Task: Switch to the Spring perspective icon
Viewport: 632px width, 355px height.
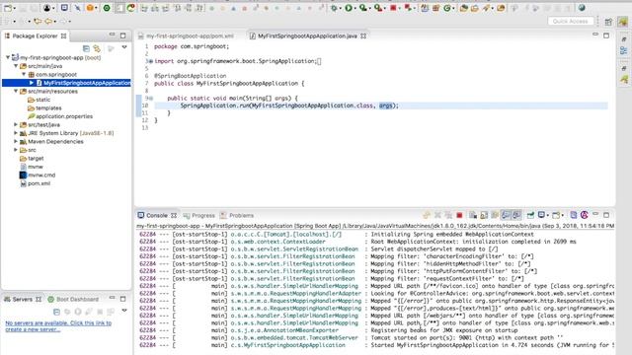Action: 623,22
